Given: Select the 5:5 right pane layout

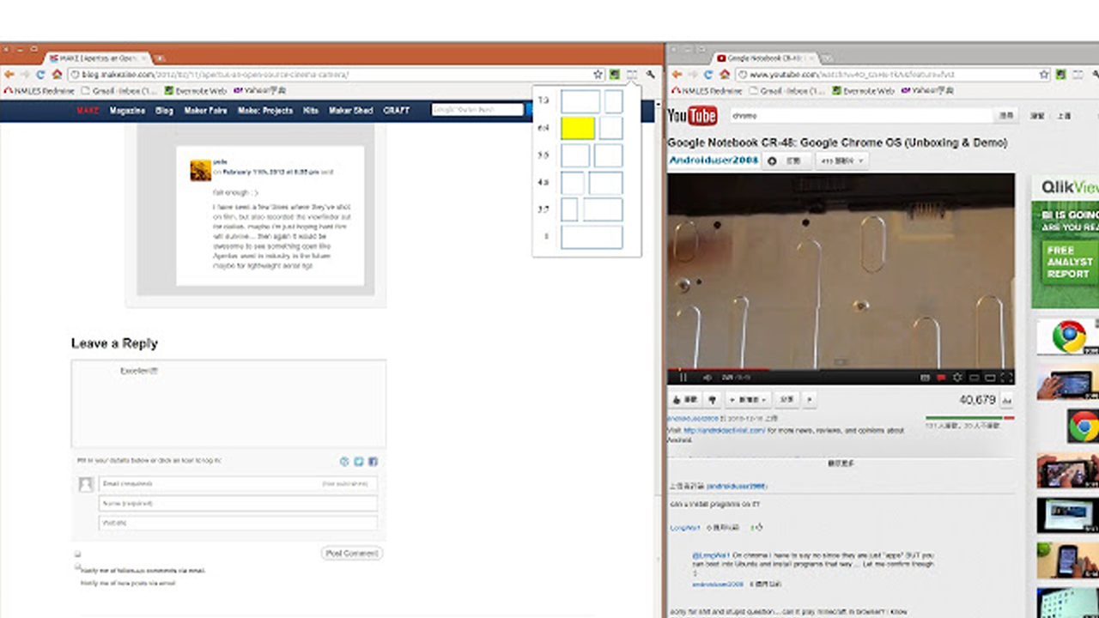Looking at the screenshot, I should pyautogui.click(x=608, y=155).
